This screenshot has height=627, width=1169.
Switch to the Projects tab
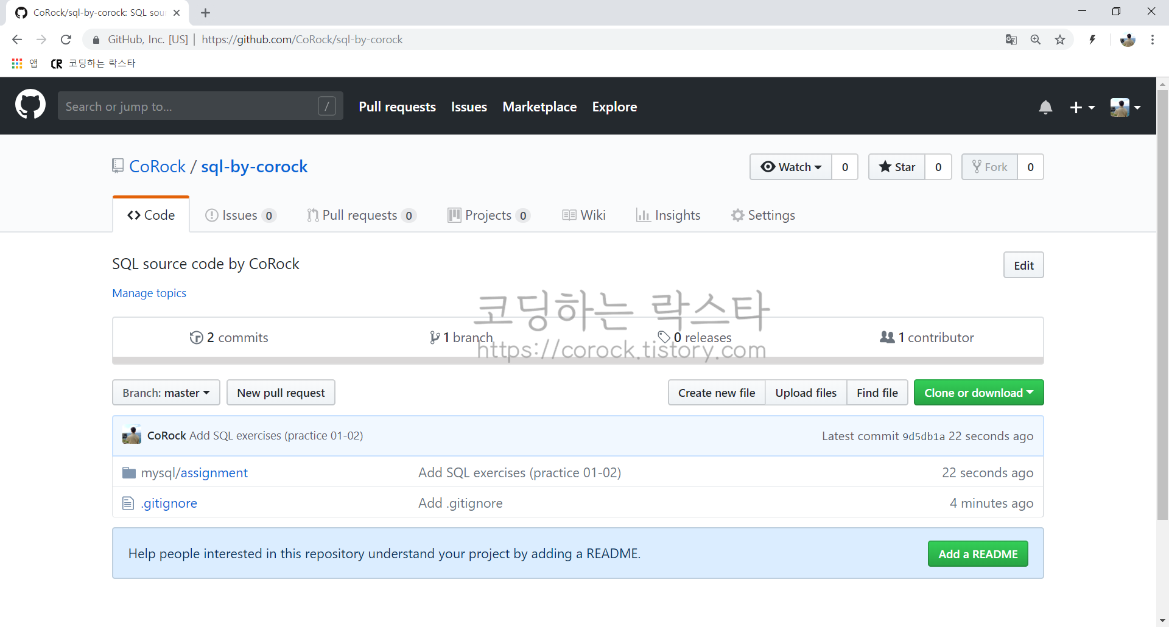[x=489, y=215]
